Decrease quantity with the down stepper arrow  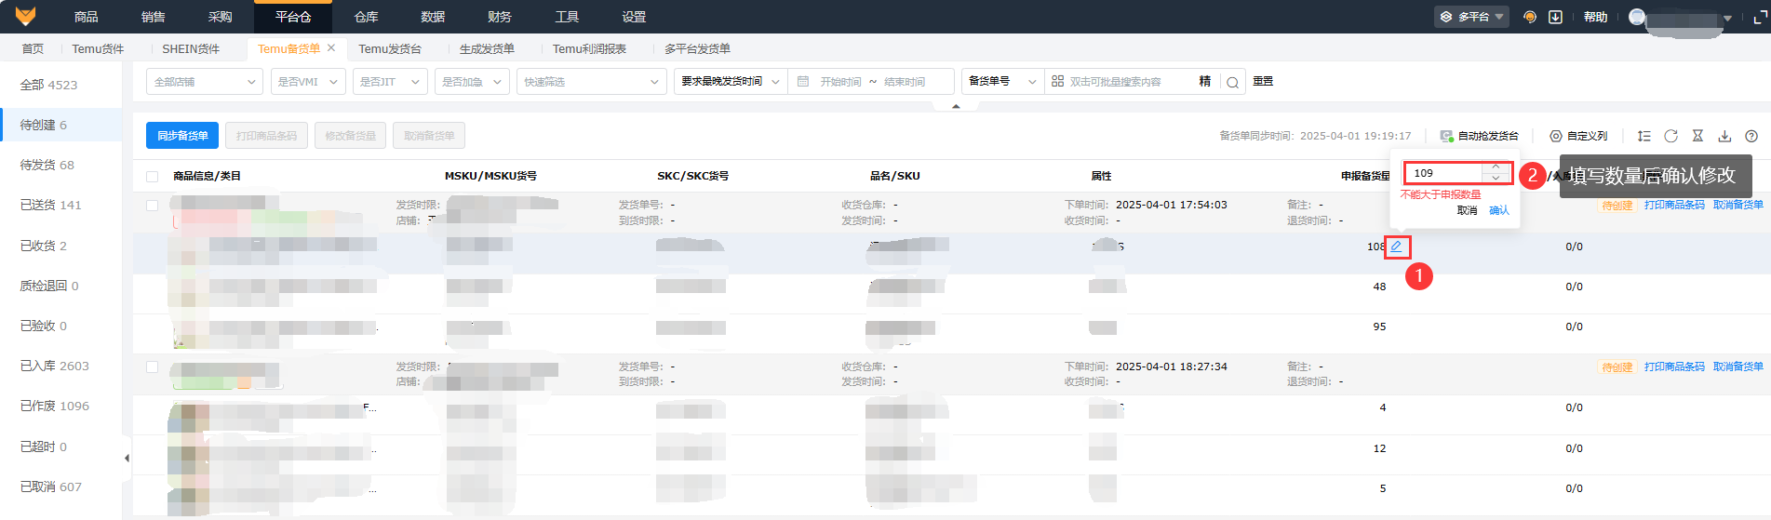[x=1496, y=178]
